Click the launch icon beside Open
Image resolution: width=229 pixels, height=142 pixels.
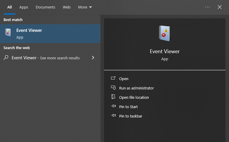tap(113, 79)
